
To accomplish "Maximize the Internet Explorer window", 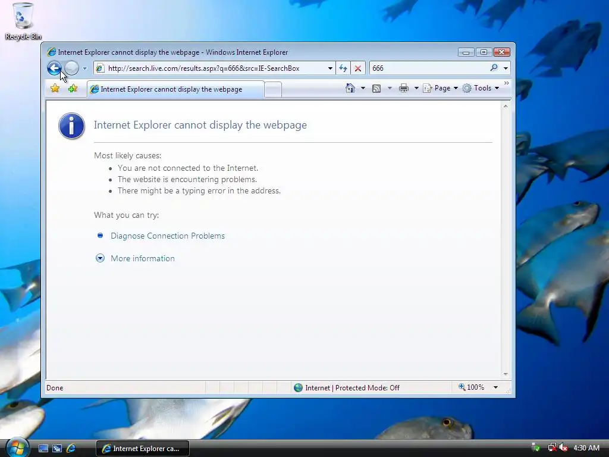I will [484, 52].
